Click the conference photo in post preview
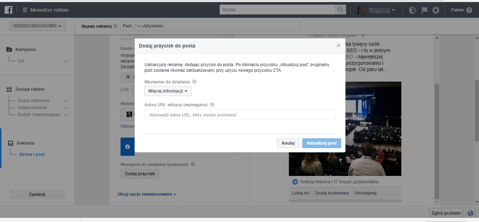The width and height of the screenshot is (479, 222). coord(345,129)
